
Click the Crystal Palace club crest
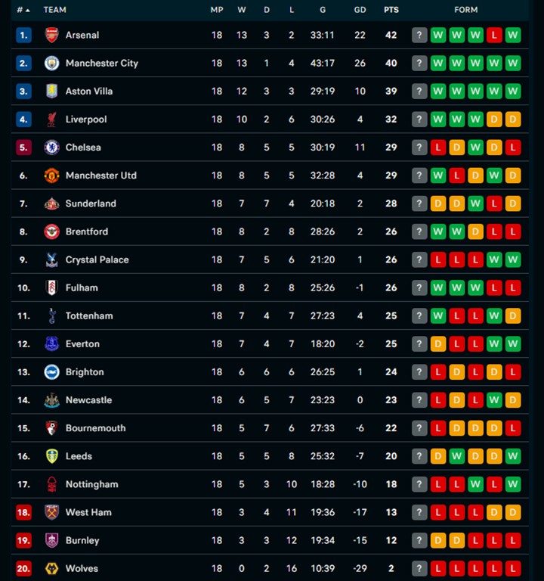[x=51, y=259]
